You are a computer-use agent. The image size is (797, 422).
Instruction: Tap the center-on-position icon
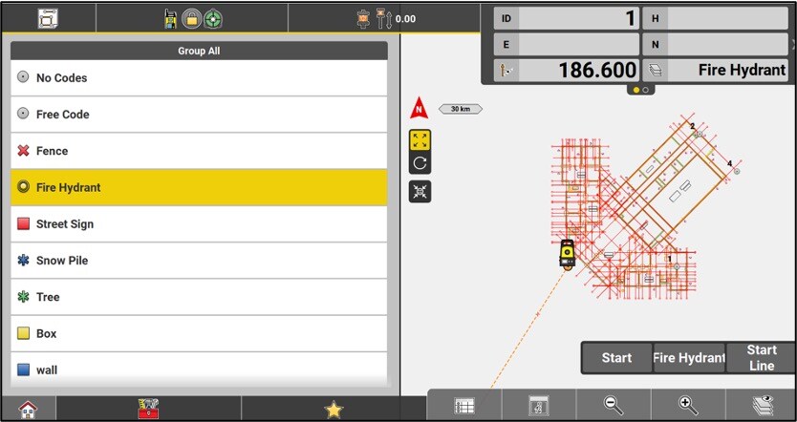420,191
